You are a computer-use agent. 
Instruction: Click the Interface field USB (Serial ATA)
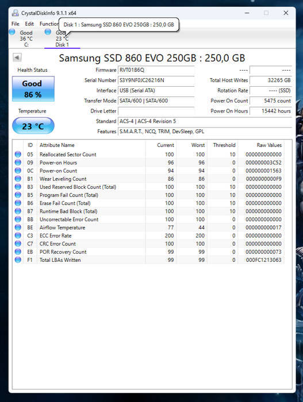click(156, 91)
